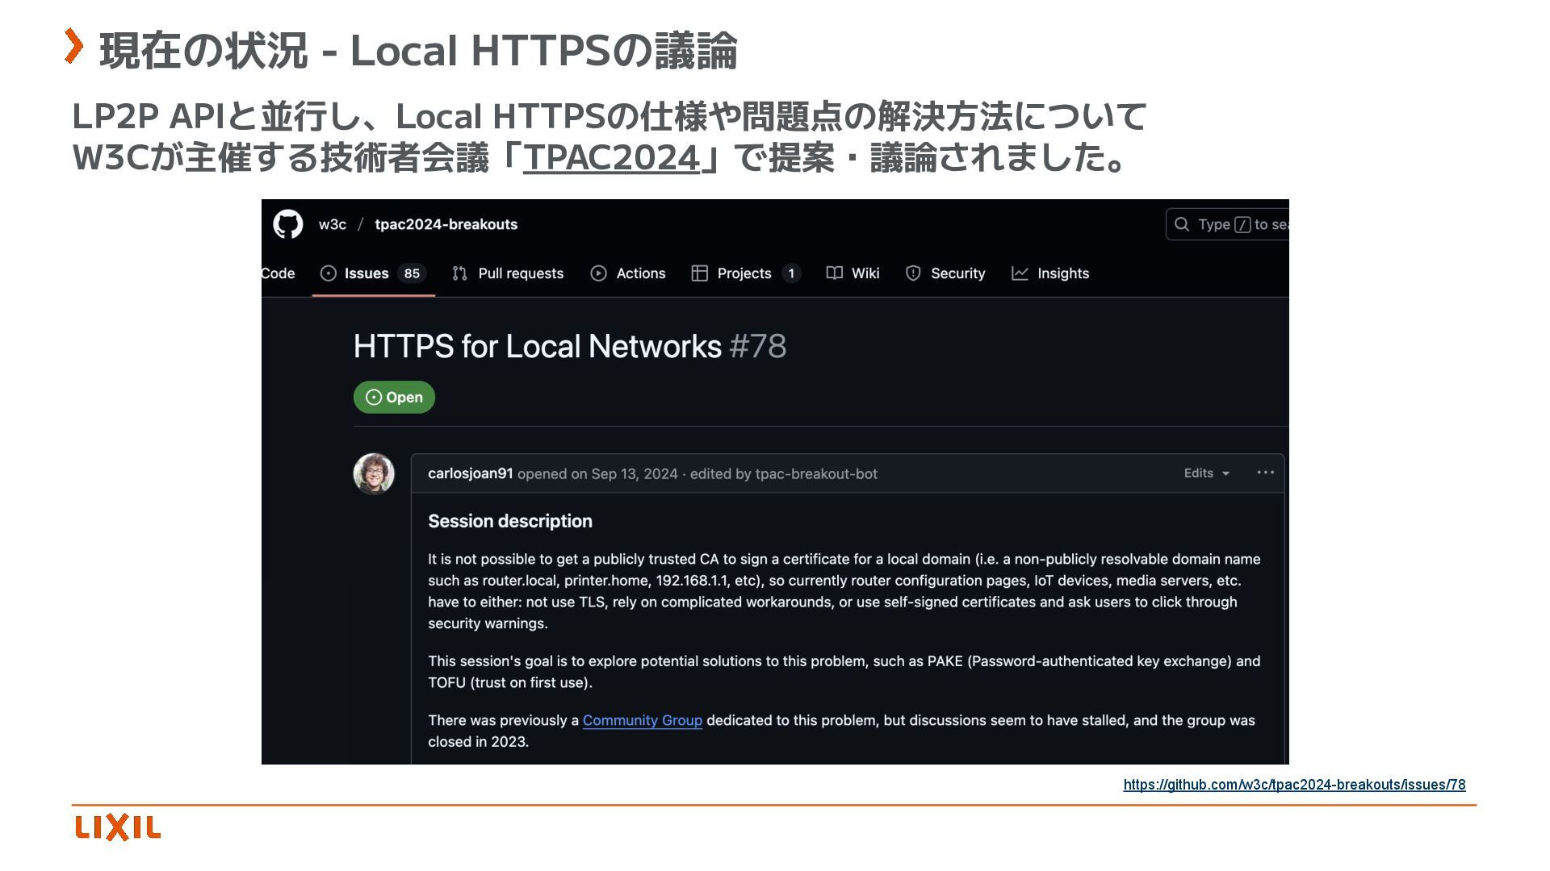
Task: Click the GitHub octocat logo
Action: click(x=288, y=224)
